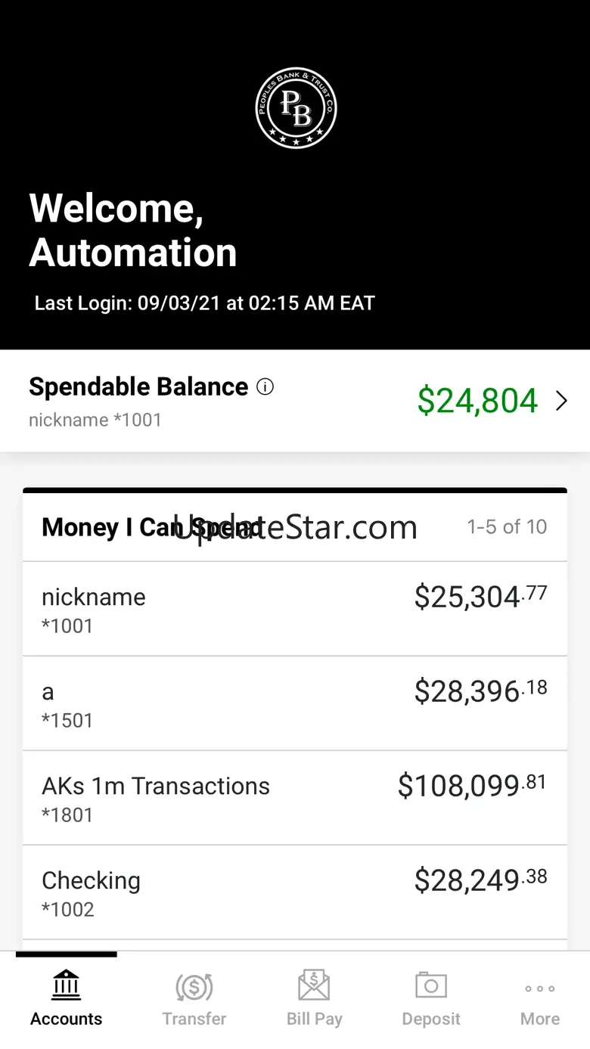The image size is (590, 1049).
Task: Open the Accounts tab label
Action: (x=67, y=1019)
